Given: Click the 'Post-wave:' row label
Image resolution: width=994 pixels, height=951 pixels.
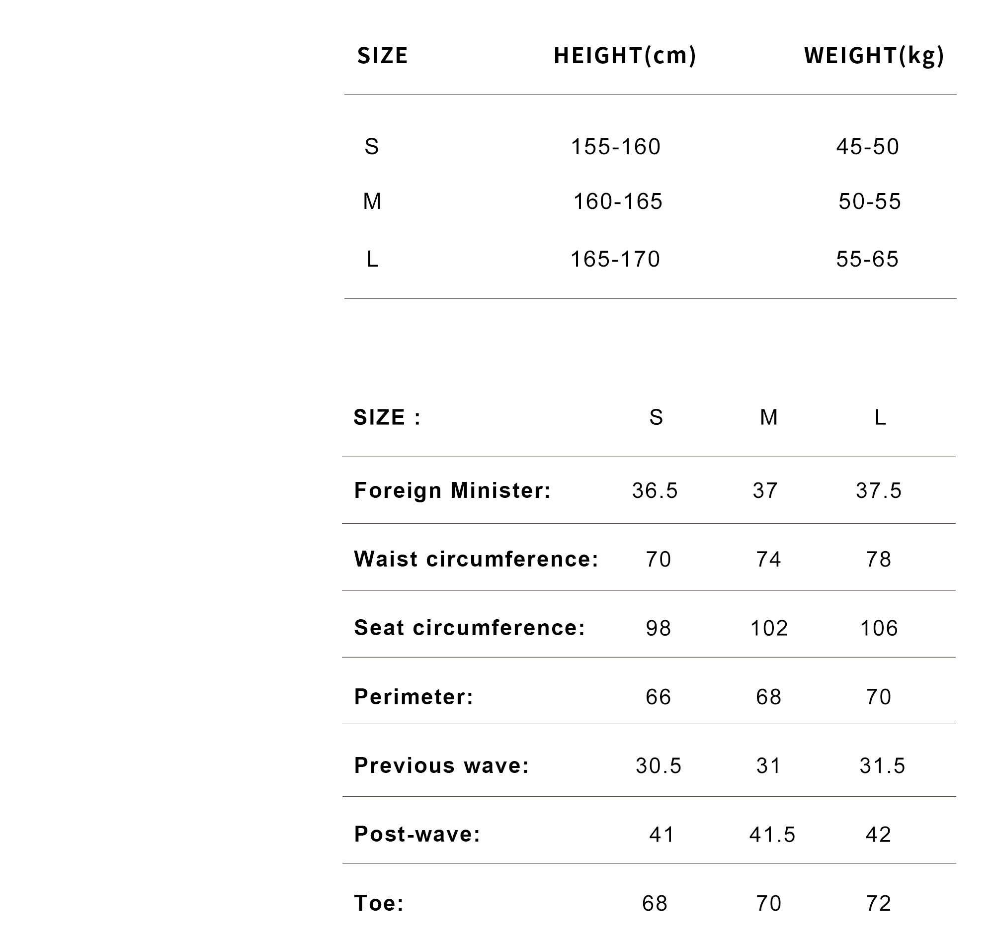Looking at the screenshot, I should 417,835.
